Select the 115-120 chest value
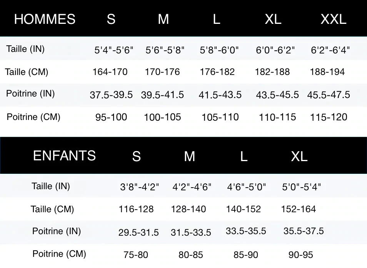 pyautogui.click(x=329, y=117)
